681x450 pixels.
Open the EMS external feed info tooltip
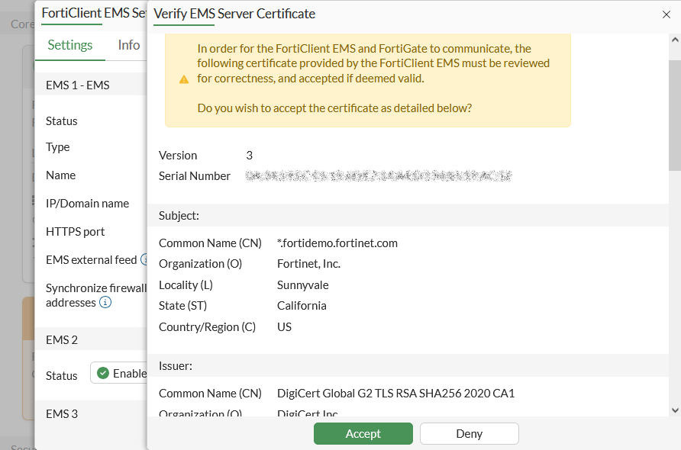point(145,259)
